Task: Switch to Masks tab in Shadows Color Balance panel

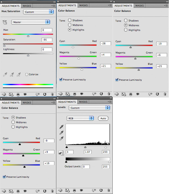Action: pyautogui.click(x=27, y=103)
